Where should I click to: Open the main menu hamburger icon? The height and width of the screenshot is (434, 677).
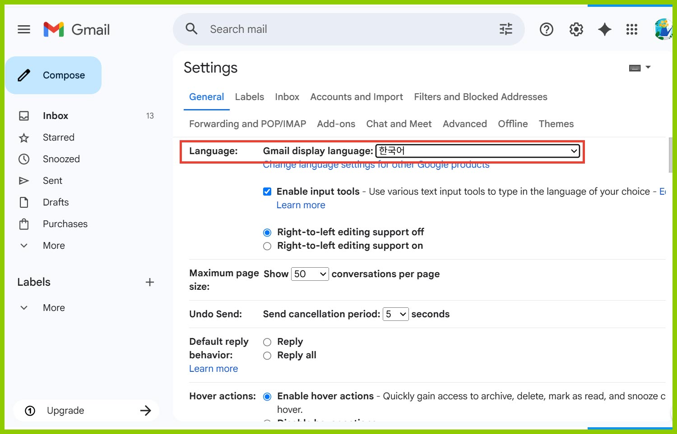[24, 29]
